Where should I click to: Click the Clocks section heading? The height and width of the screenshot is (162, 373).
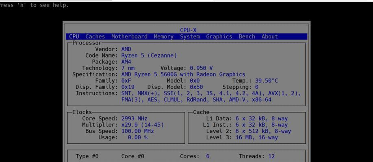82,112
